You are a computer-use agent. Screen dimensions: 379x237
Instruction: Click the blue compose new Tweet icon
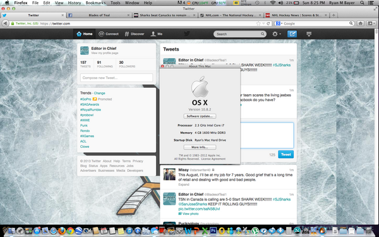292,34
